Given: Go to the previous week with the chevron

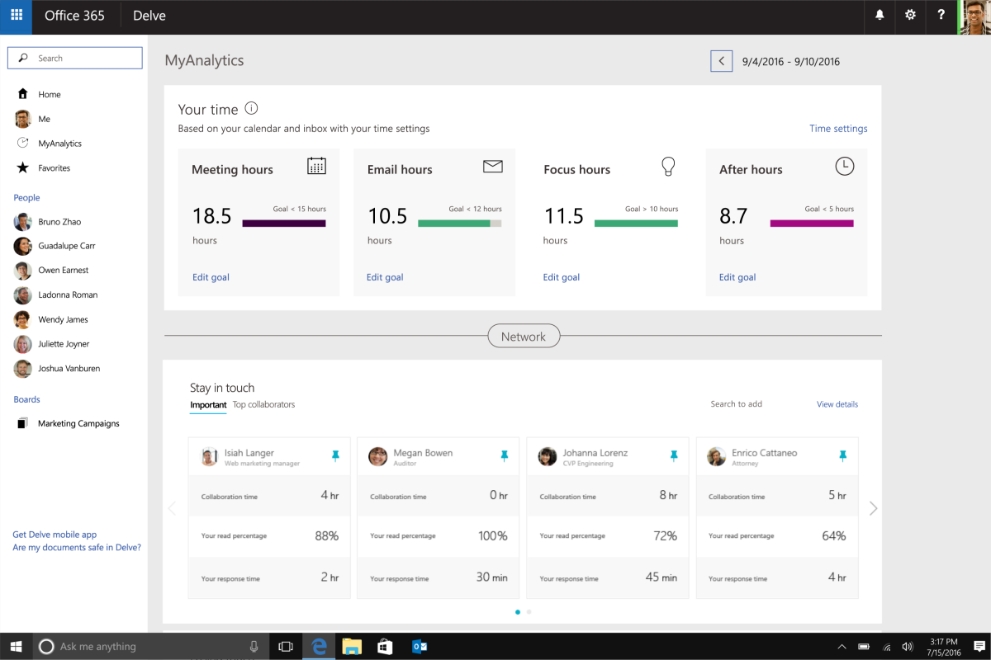Looking at the screenshot, I should click(x=721, y=60).
